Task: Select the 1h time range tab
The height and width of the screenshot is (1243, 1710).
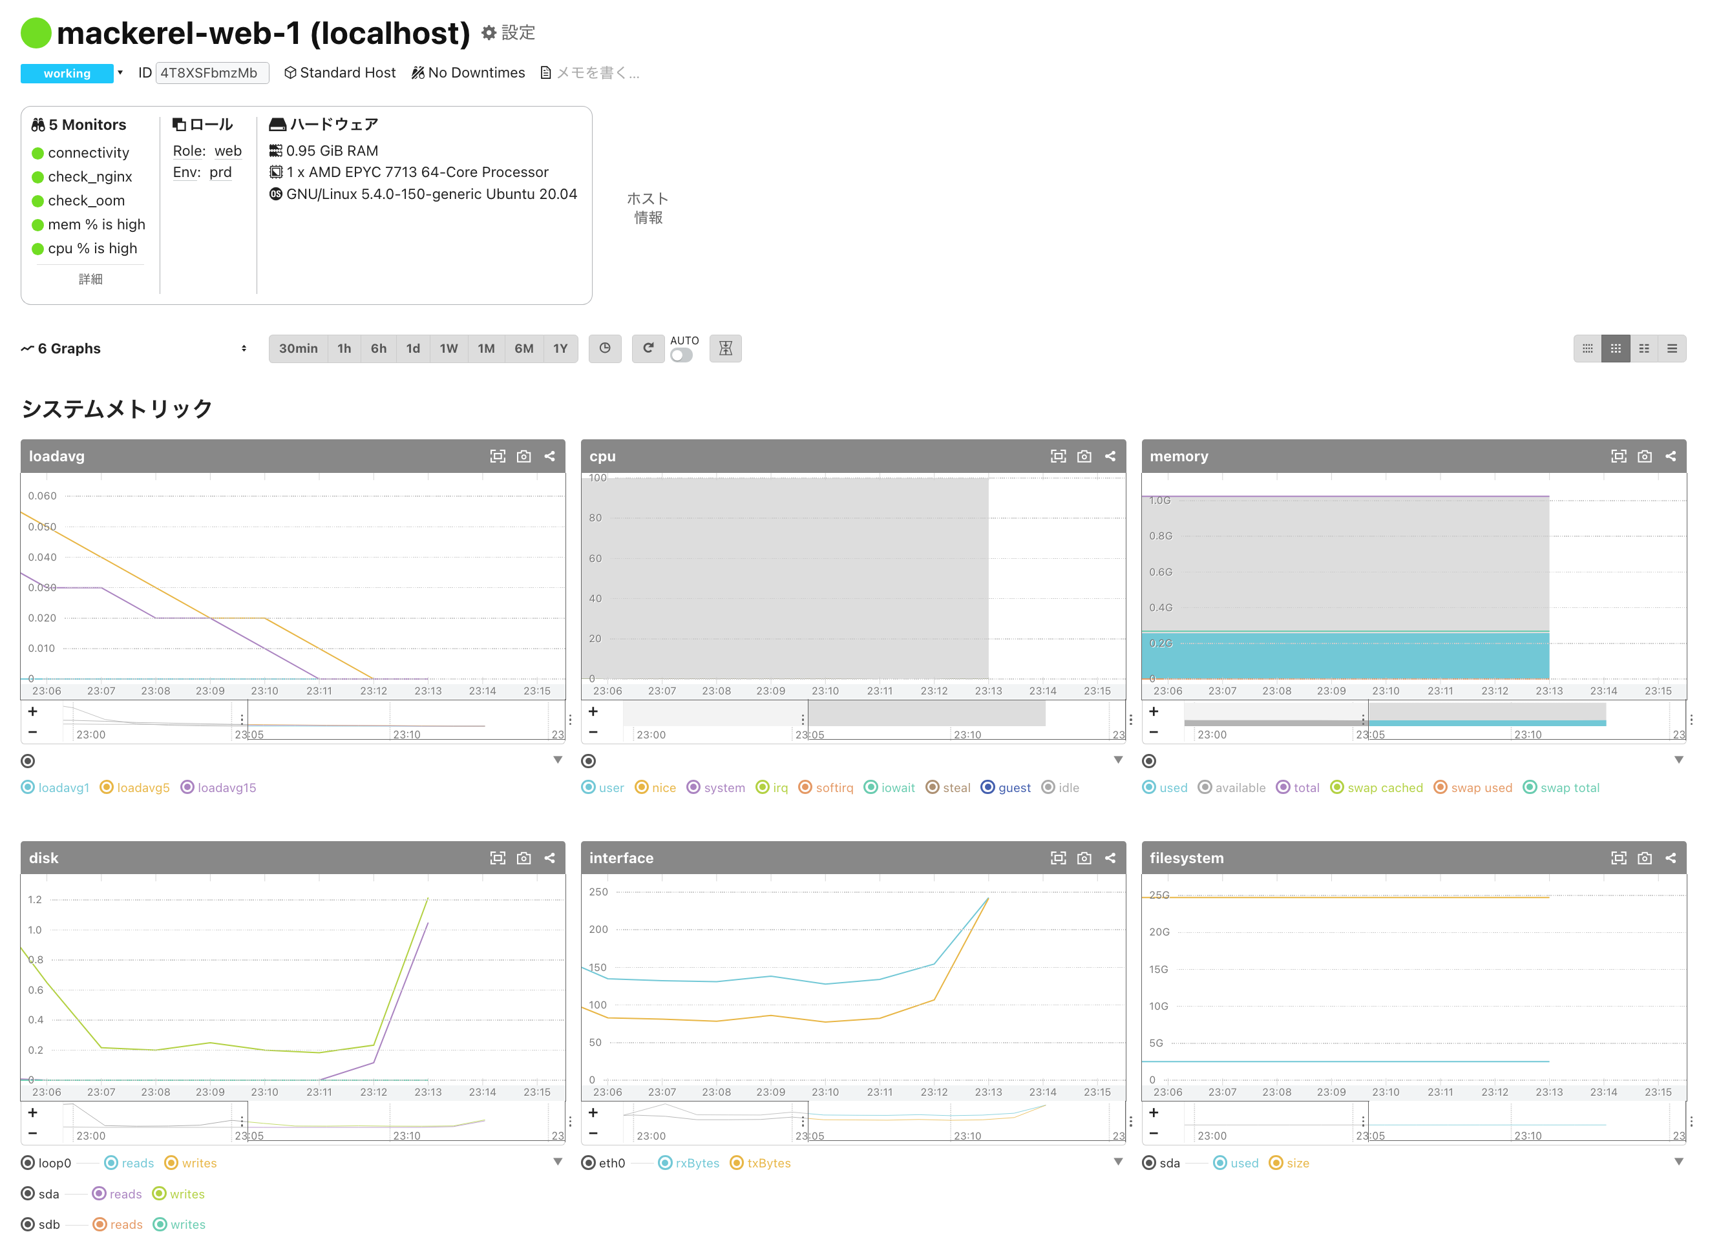Action: (344, 348)
